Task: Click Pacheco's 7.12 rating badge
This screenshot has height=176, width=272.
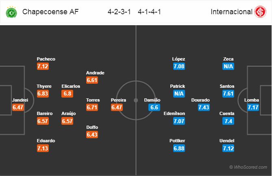Action: tap(44, 66)
